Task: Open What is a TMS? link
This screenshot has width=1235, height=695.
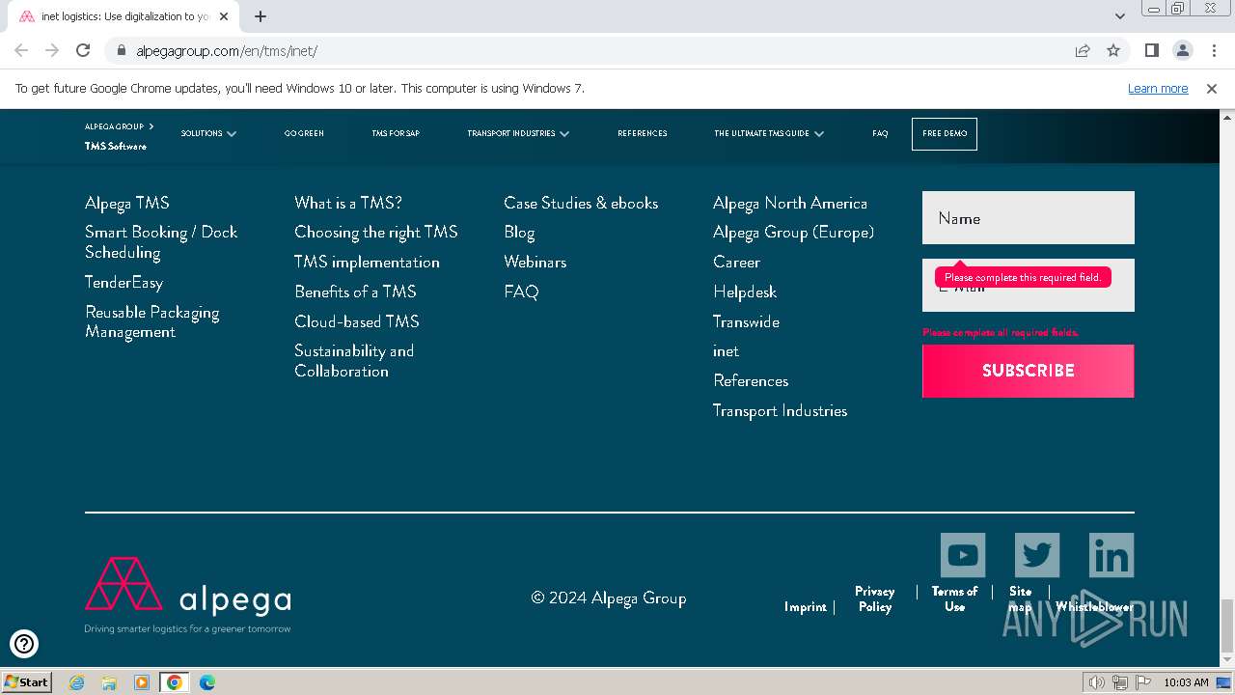Action: [x=348, y=203]
